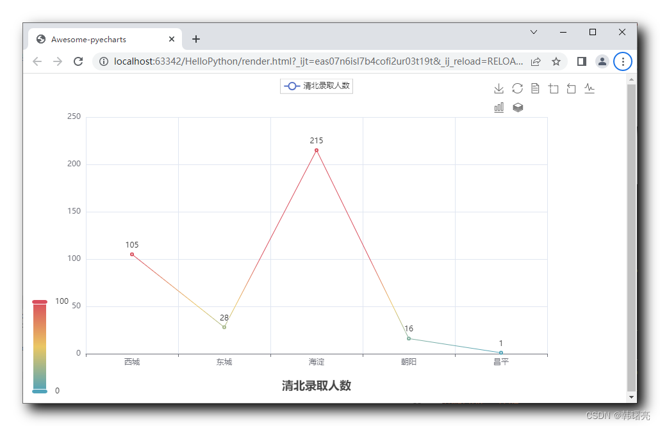Click the bookmark star in the address bar
The height and width of the screenshot is (426, 660).
coord(556,61)
